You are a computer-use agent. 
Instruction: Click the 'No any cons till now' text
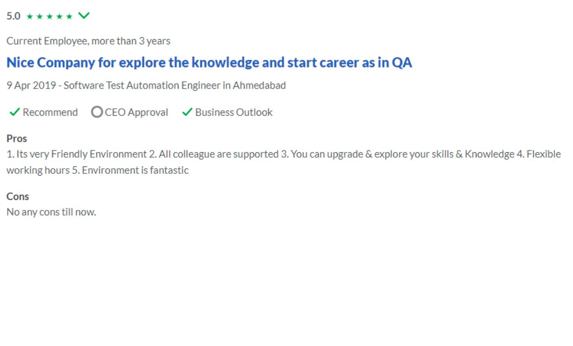51,212
